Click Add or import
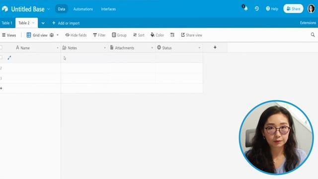Viewport: 318px width, 179px height. (x=66, y=23)
